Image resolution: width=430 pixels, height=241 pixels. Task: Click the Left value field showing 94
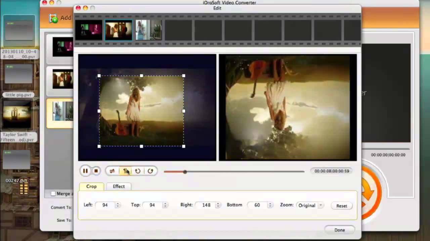click(x=105, y=205)
